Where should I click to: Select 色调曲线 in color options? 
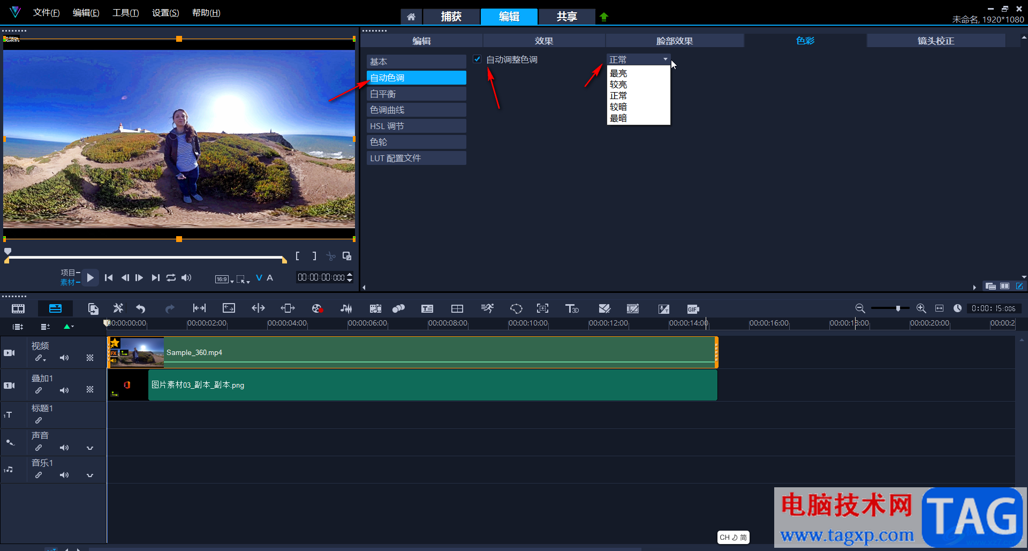(x=416, y=110)
